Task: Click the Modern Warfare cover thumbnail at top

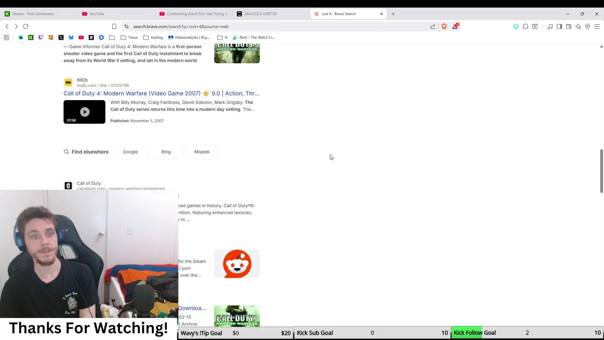Action: tap(237, 53)
